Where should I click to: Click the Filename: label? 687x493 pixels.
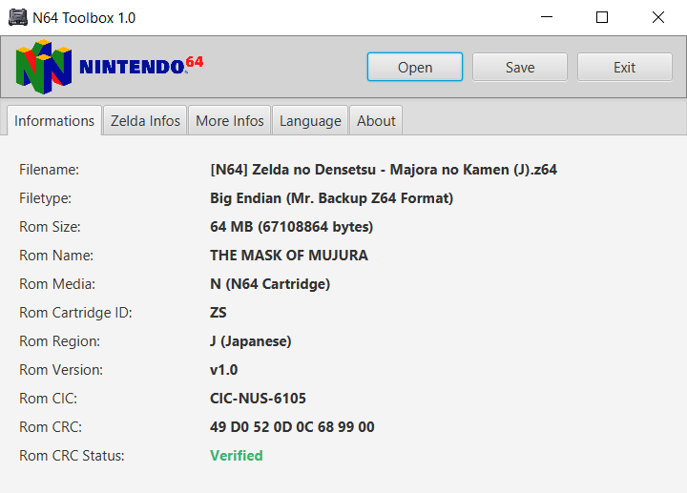49,170
